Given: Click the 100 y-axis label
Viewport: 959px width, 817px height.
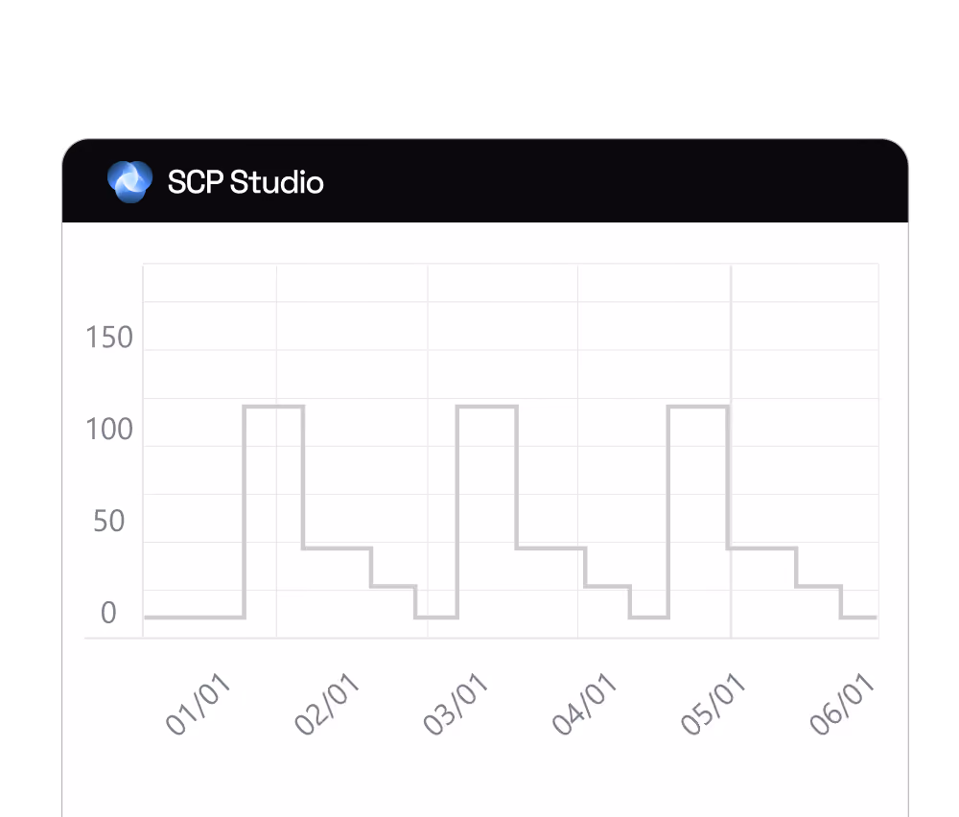Looking at the screenshot, I should pos(109,430).
